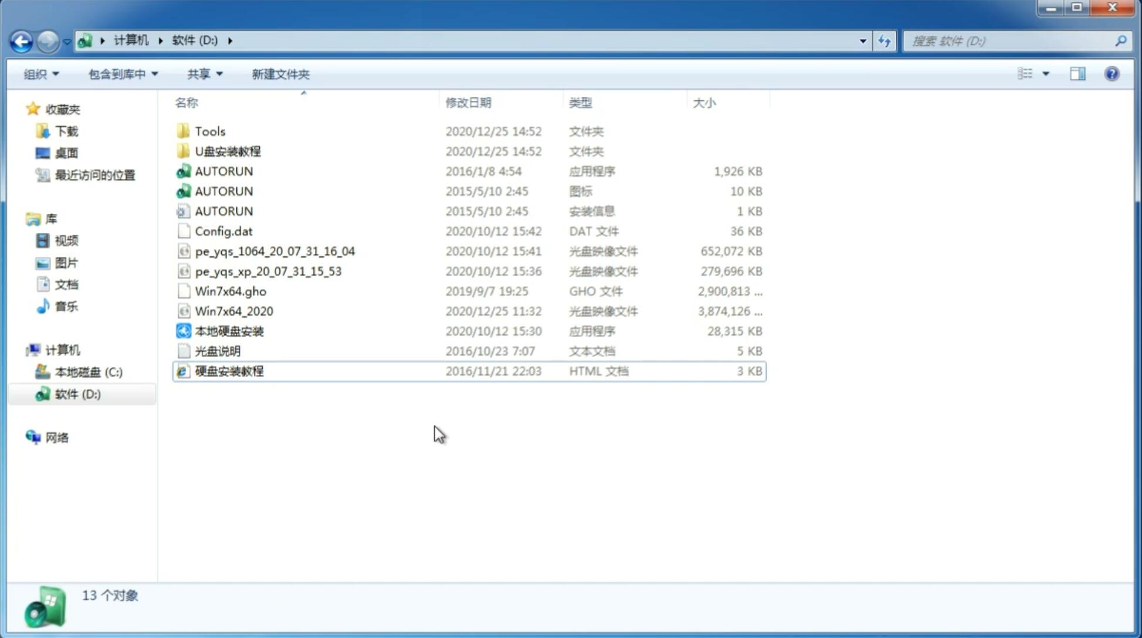The image size is (1142, 638).
Task: Open the Tools folder
Action: pyautogui.click(x=209, y=131)
